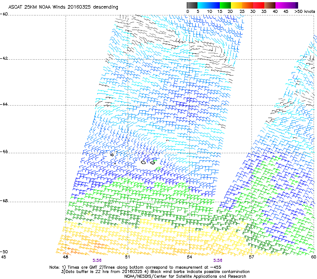Click the right purple '5:58' time label
This screenshot has height=279, width=317.
(218, 261)
